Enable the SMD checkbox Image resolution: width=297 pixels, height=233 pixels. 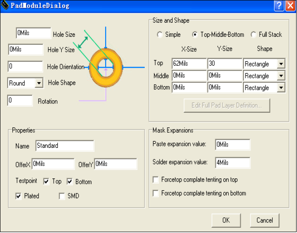[62, 196]
